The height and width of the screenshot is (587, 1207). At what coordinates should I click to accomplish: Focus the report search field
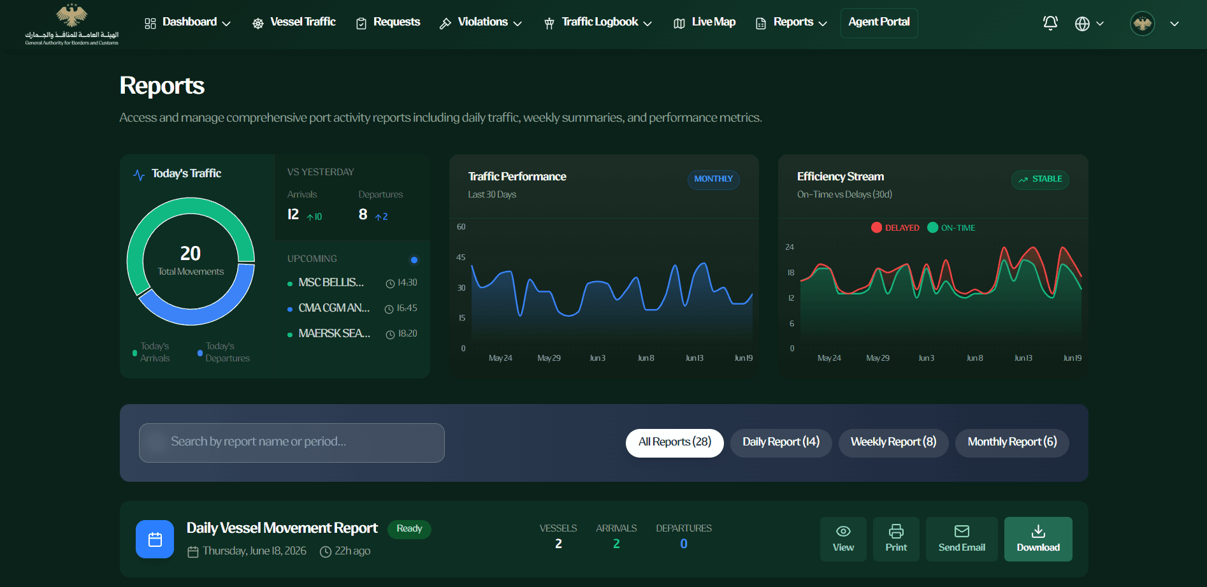[292, 443]
